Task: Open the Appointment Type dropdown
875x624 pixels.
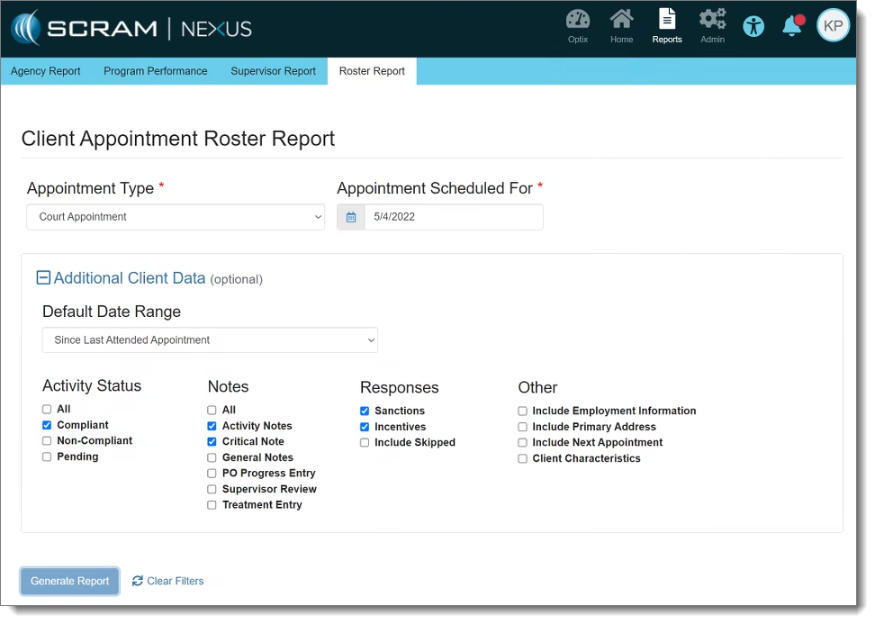Action: pyautogui.click(x=176, y=217)
